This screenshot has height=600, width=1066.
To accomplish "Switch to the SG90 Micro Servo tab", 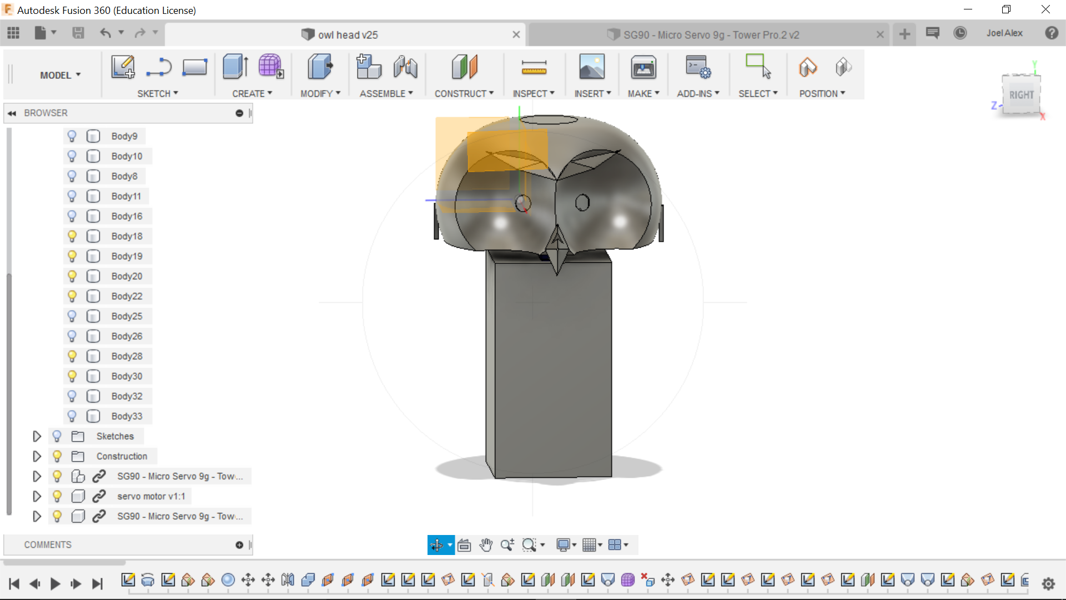I will click(x=711, y=34).
